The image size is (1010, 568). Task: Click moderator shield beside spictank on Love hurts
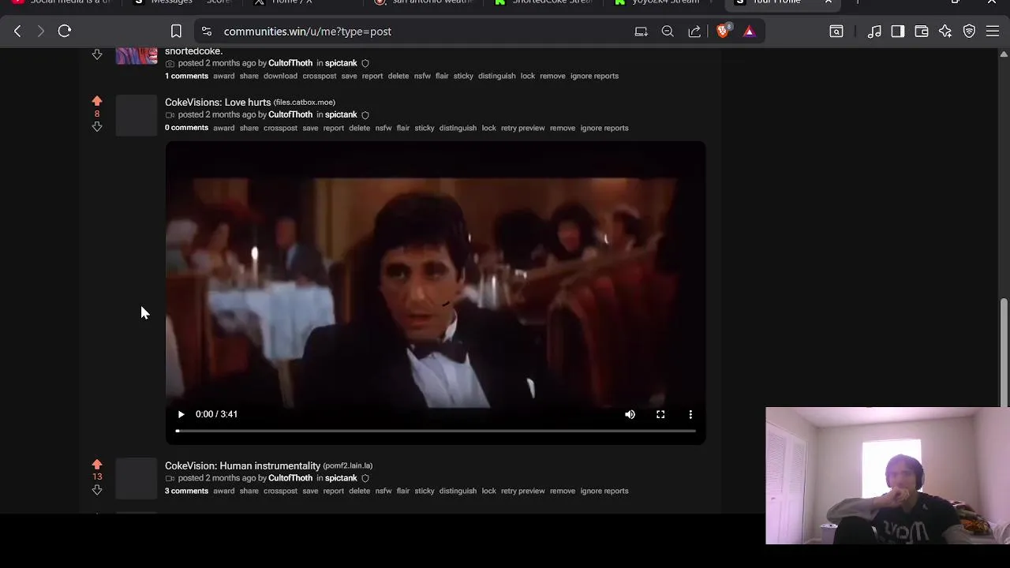[365, 115]
